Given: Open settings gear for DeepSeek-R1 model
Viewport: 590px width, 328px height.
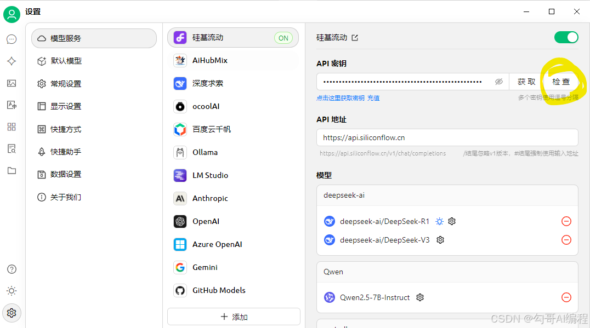Looking at the screenshot, I should (x=452, y=221).
